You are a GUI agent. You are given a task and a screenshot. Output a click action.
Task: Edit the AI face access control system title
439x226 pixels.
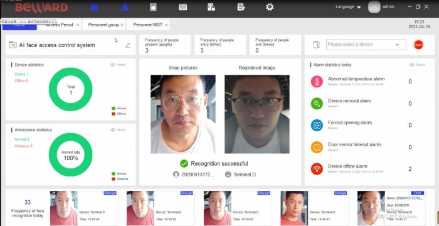[x=128, y=45]
